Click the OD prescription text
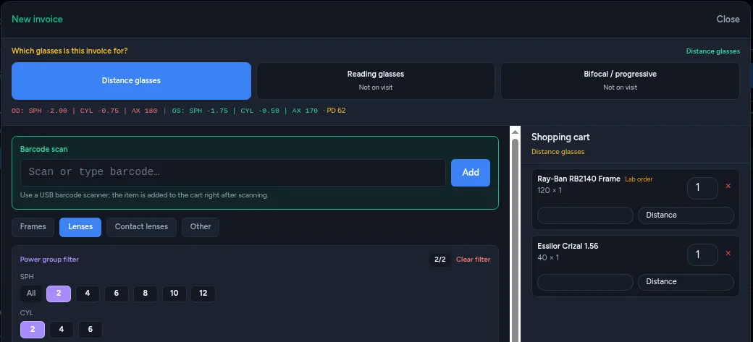 coord(85,111)
